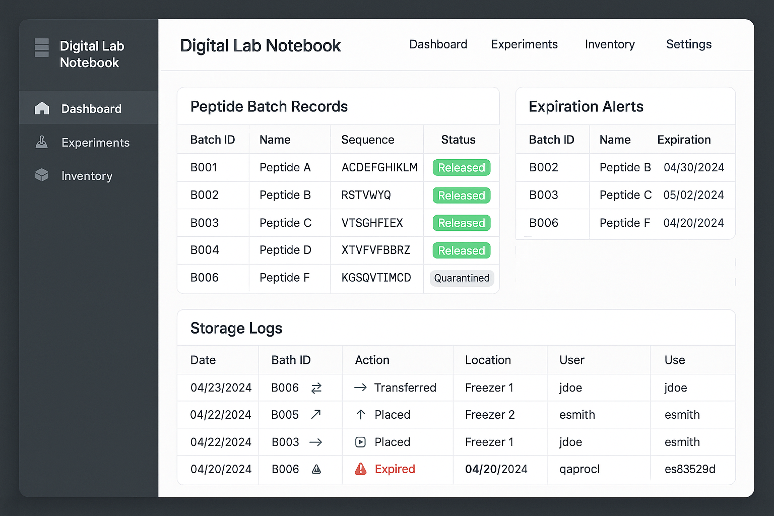Open Settings from the top navigation

click(688, 44)
